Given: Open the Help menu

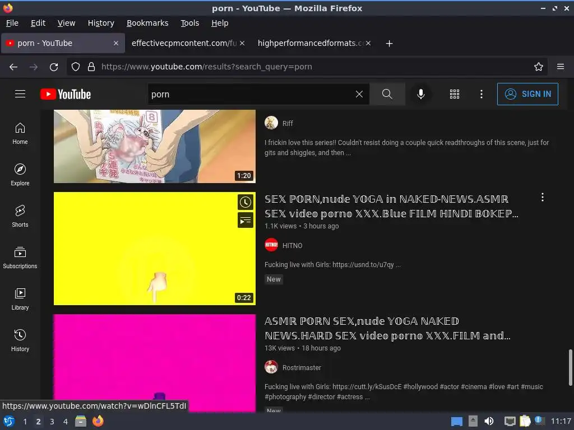Looking at the screenshot, I should pos(220,23).
